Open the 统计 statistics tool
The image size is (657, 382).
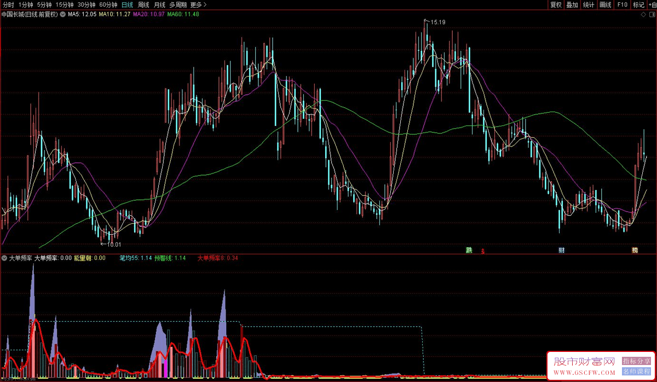tap(589, 4)
